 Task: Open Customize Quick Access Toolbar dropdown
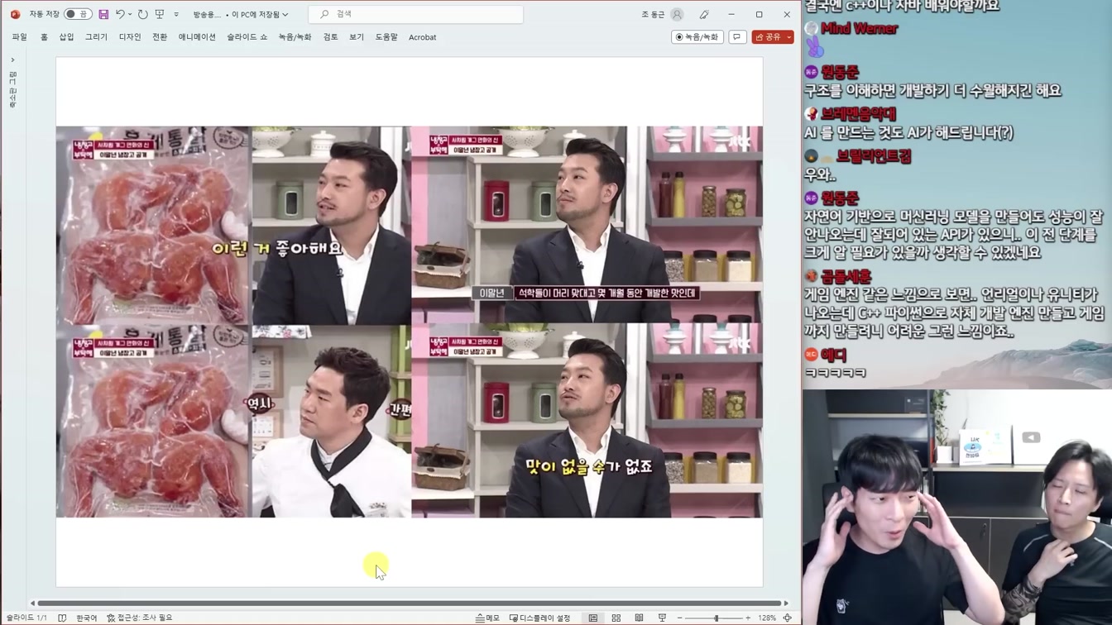point(175,14)
